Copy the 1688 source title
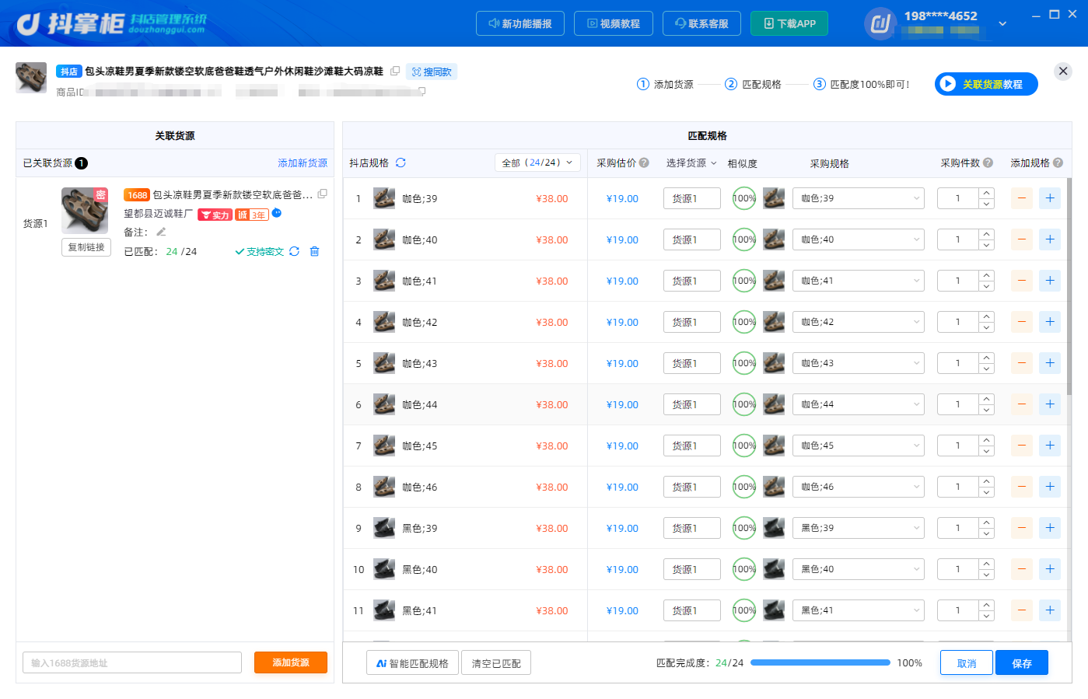Viewport: 1088px width, 699px height. (322, 194)
